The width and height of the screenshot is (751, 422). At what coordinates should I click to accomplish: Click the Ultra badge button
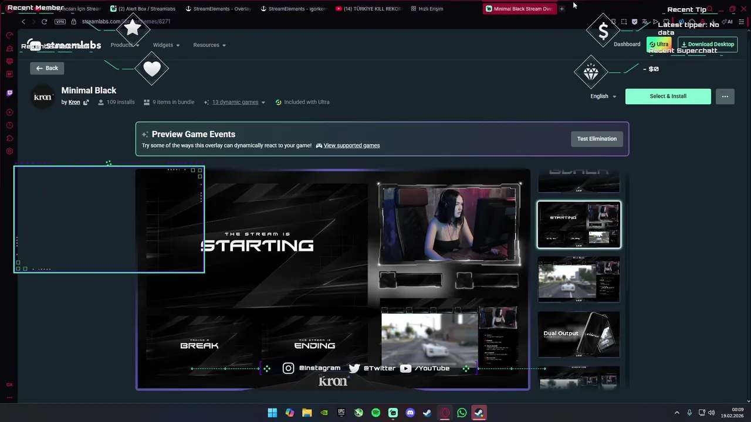coord(659,45)
